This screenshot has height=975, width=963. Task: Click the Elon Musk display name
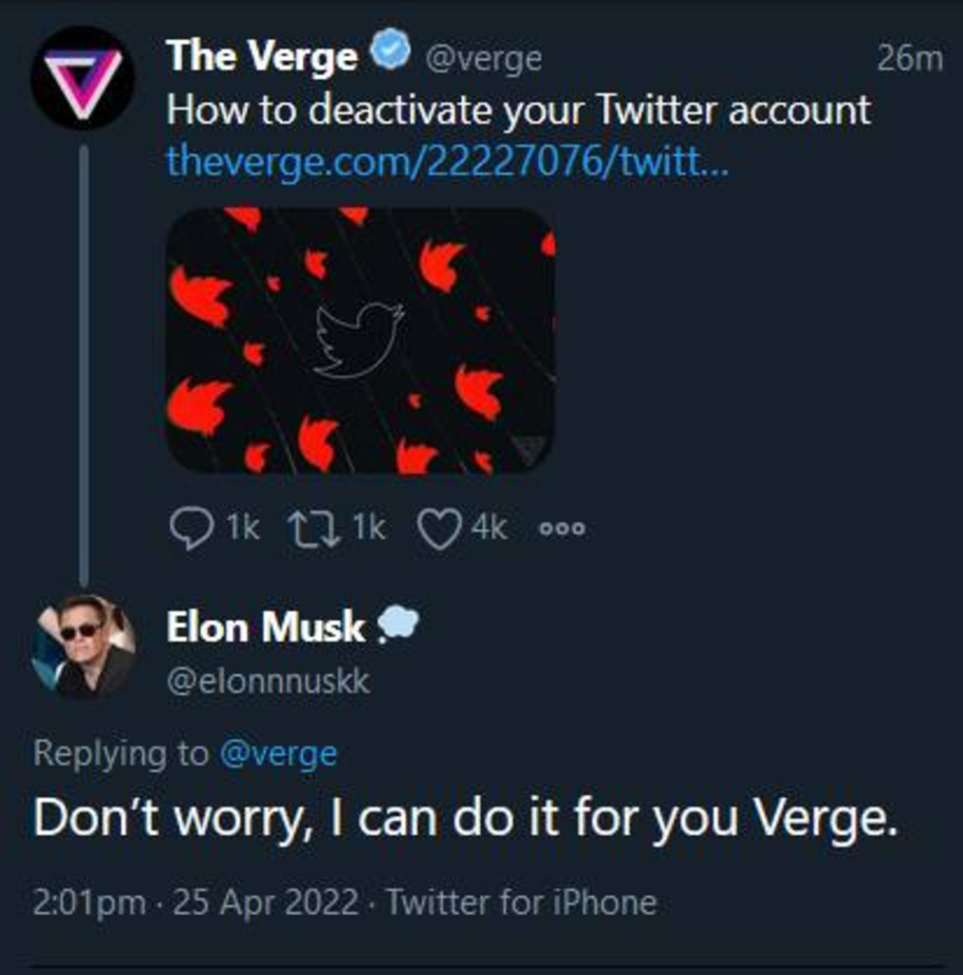[265, 627]
